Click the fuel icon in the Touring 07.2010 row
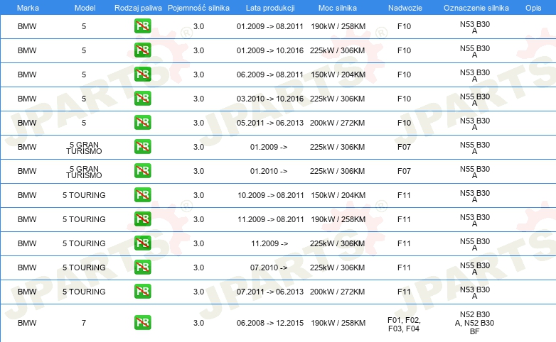This screenshot has height=342, width=556. click(142, 267)
